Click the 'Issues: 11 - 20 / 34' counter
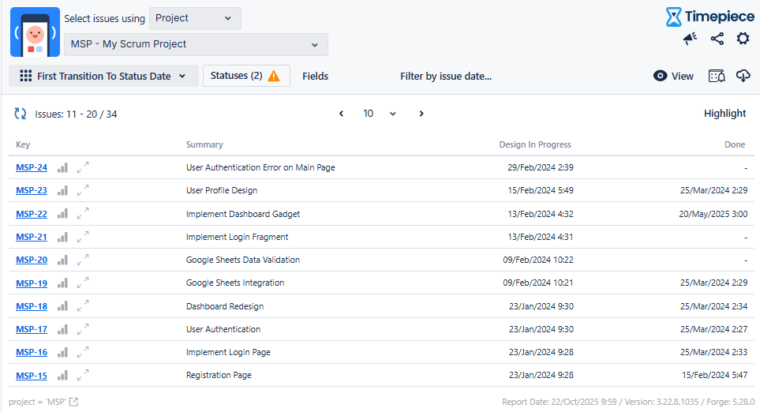 tap(76, 114)
